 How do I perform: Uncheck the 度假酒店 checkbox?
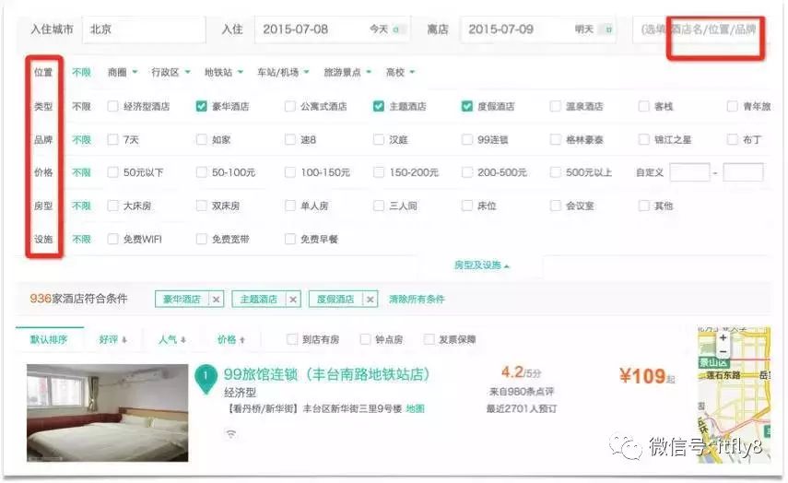(467, 106)
